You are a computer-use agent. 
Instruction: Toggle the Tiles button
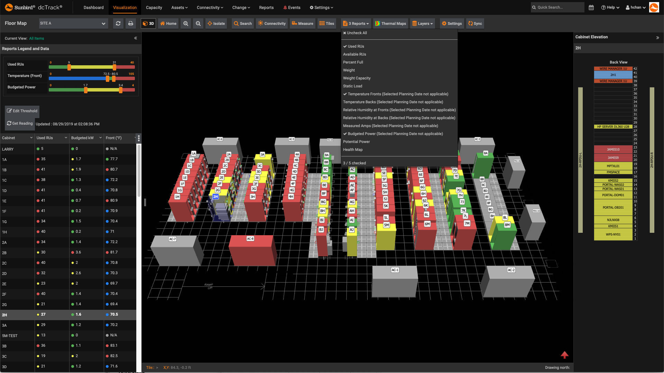327,23
